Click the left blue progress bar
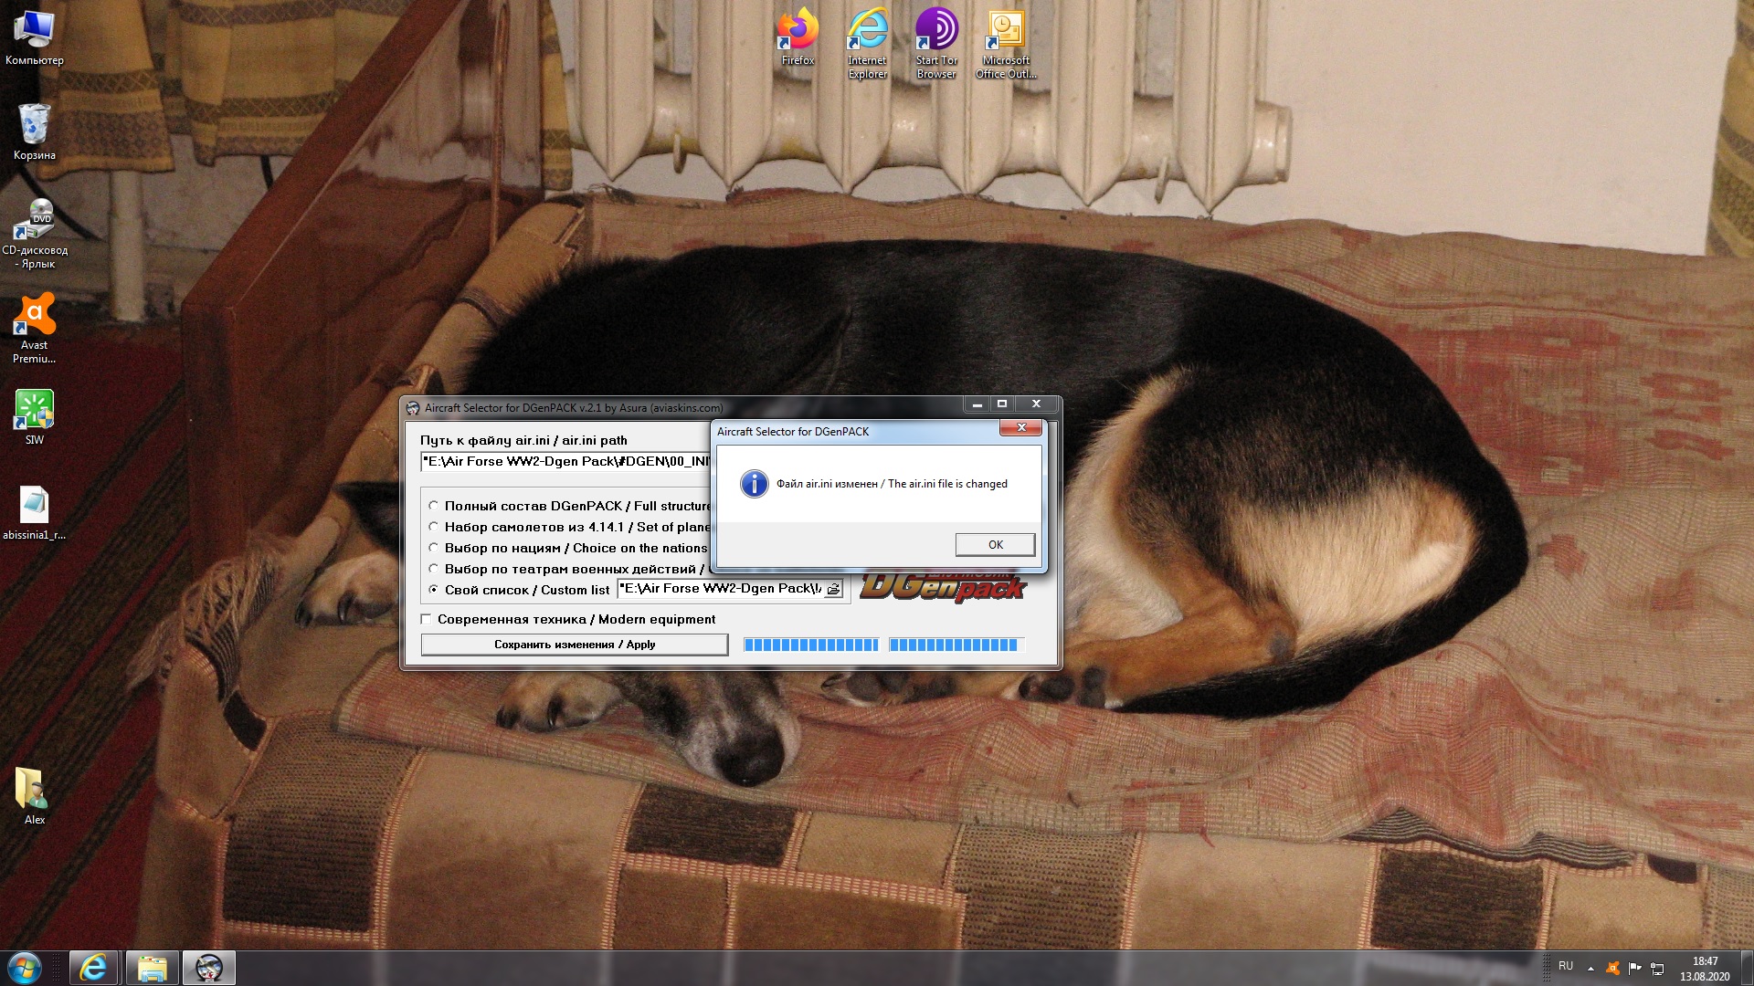 pyautogui.click(x=810, y=645)
